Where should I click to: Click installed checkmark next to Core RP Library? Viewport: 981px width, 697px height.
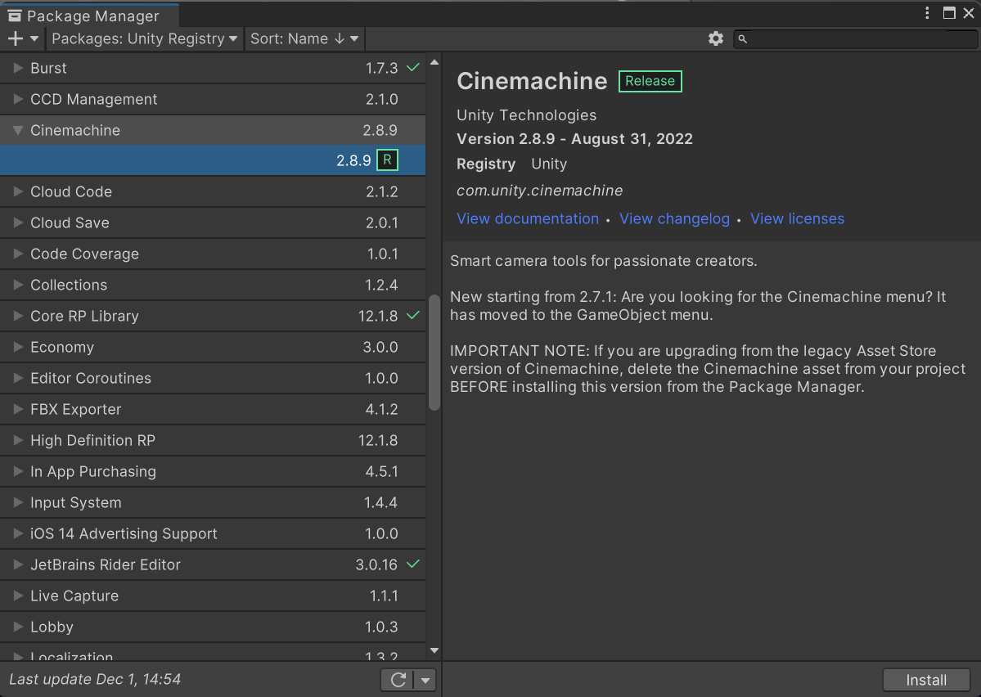[x=413, y=315]
